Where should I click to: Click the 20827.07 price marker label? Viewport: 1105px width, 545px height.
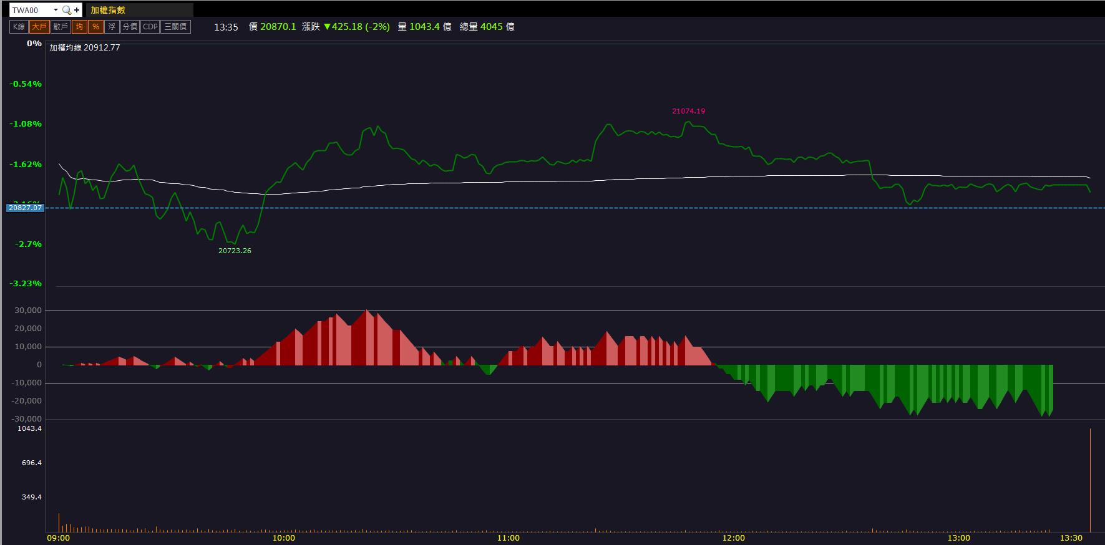[x=25, y=208]
